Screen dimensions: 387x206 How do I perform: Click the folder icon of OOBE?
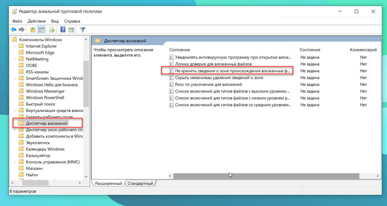pos(21,65)
